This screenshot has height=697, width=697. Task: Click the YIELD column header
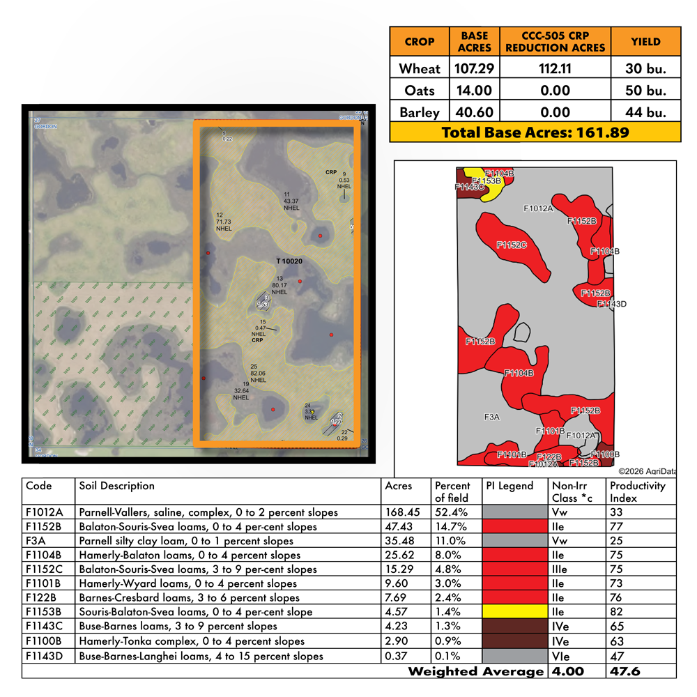[645, 41]
